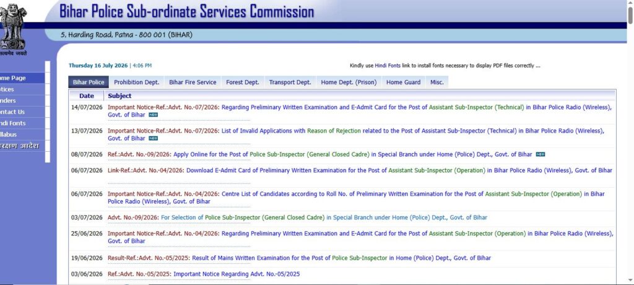Switch to Bihar Fire Service tab
Screen dimensions: 634x285
tap(193, 82)
